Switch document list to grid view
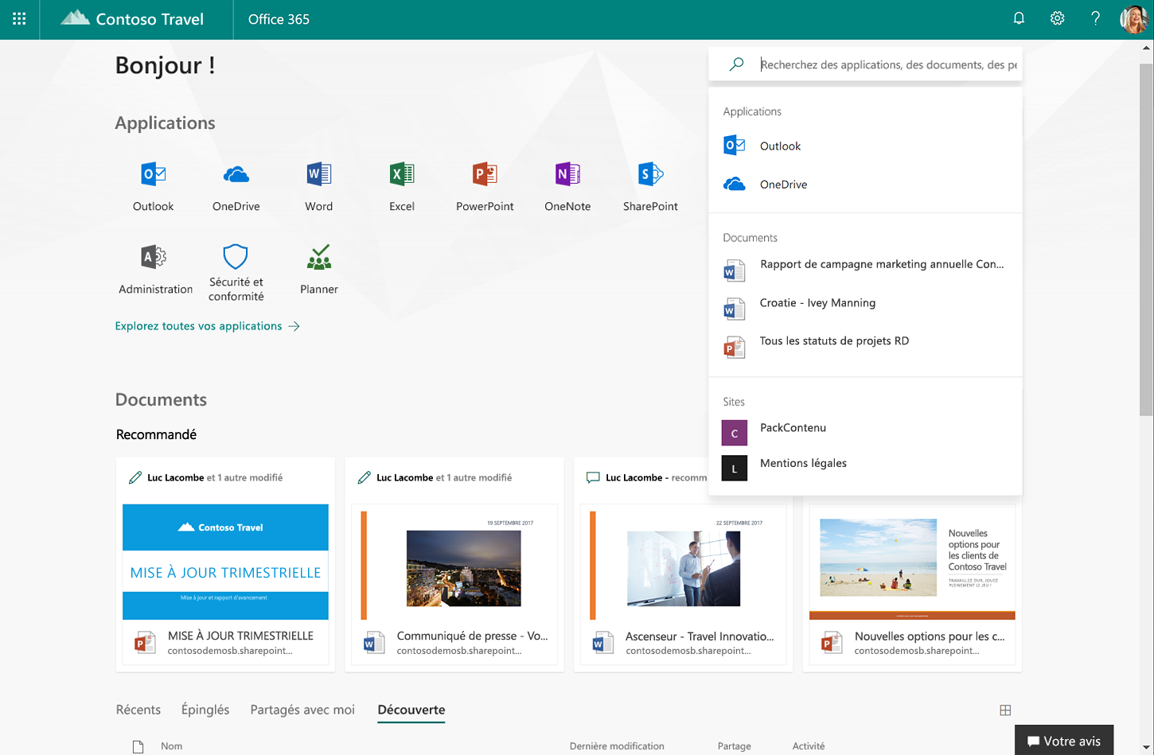 1005,710
